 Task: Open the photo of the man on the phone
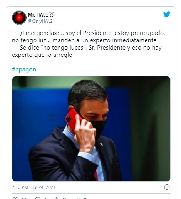click(x=91, y=129)
